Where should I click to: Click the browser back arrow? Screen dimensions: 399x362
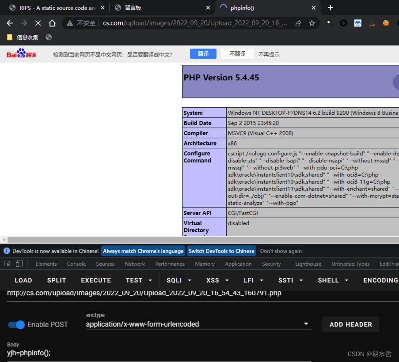pyautogui.click(x=10, y=23)
